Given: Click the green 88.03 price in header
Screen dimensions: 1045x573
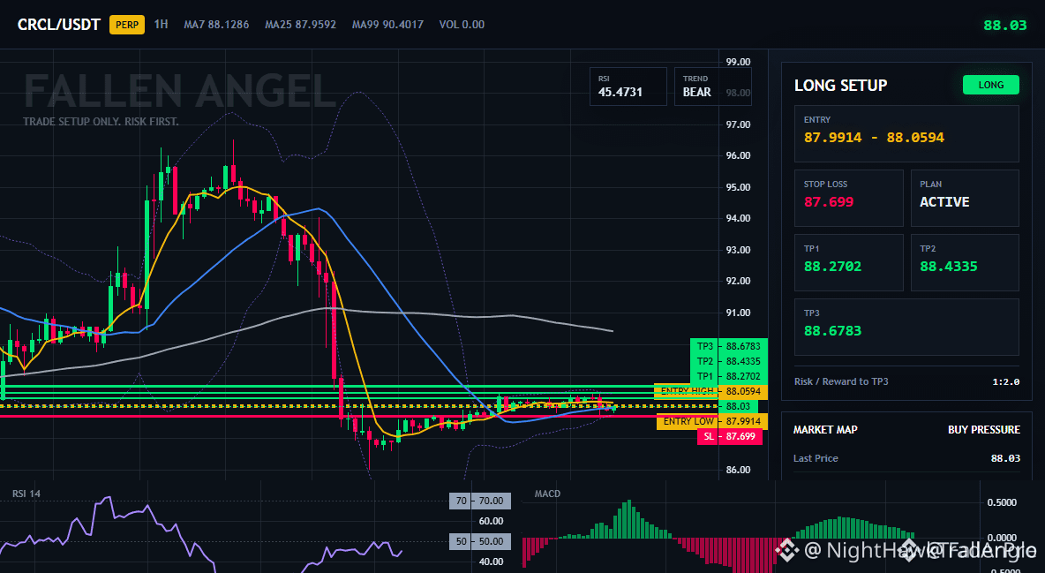Looking at the screenshot, I should [x=1005, y=26].
